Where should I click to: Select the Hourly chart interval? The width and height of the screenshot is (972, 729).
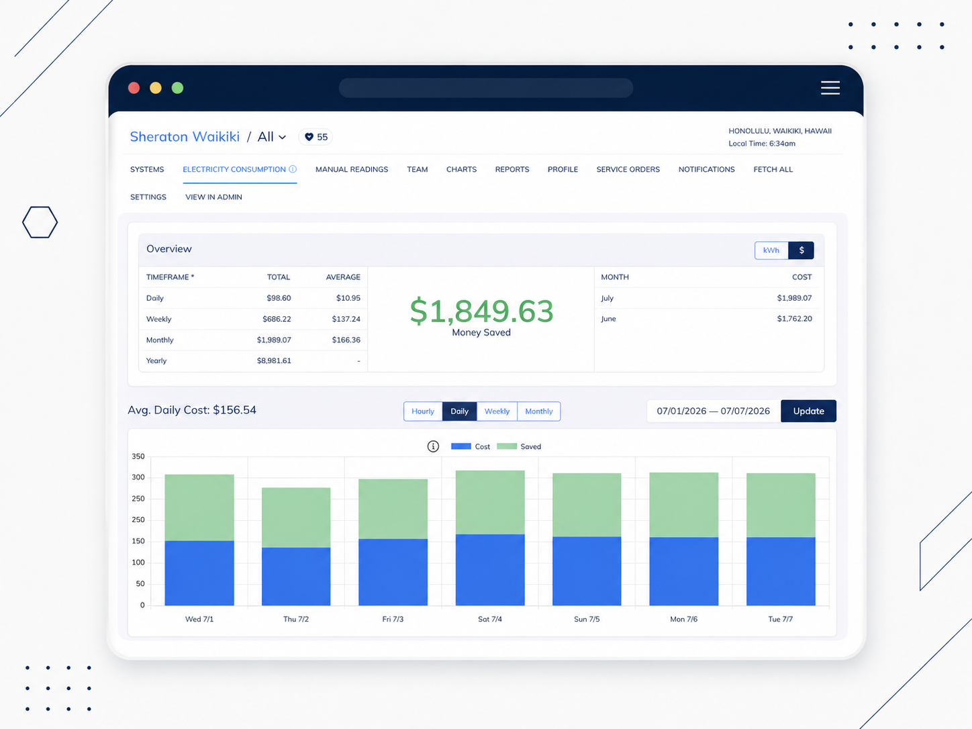pyautogui.click(x=423, y=411)
